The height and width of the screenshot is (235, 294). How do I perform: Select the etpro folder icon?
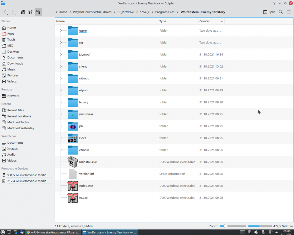[x=73, y=31]
